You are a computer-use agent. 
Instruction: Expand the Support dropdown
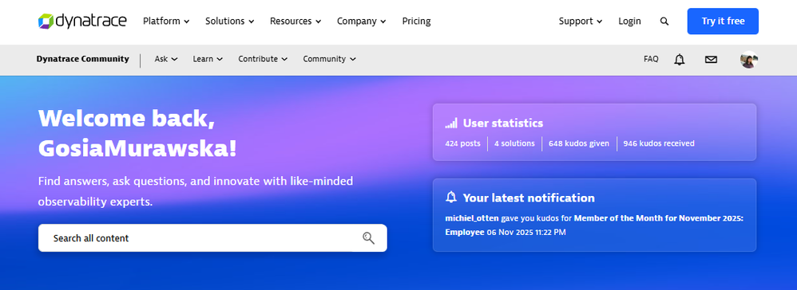pyautogui.click(x=581, y=22)
